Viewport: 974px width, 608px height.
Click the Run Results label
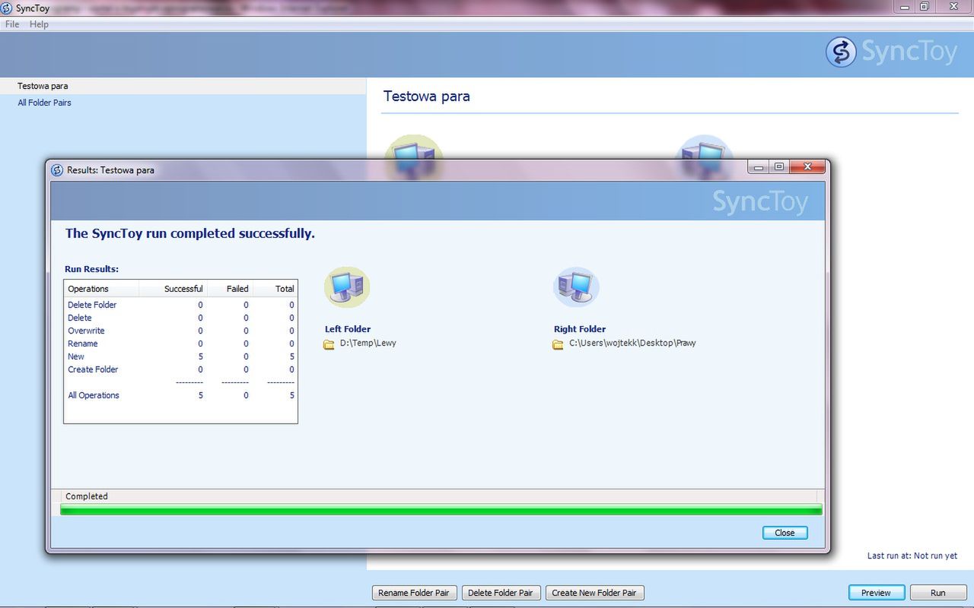click(91, 269)
